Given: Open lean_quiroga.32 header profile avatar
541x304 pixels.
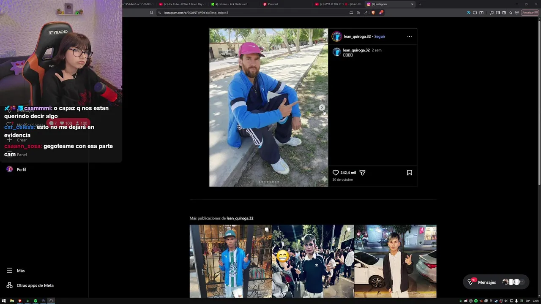Looking at the screenshot, I should [x=336, y=36].
